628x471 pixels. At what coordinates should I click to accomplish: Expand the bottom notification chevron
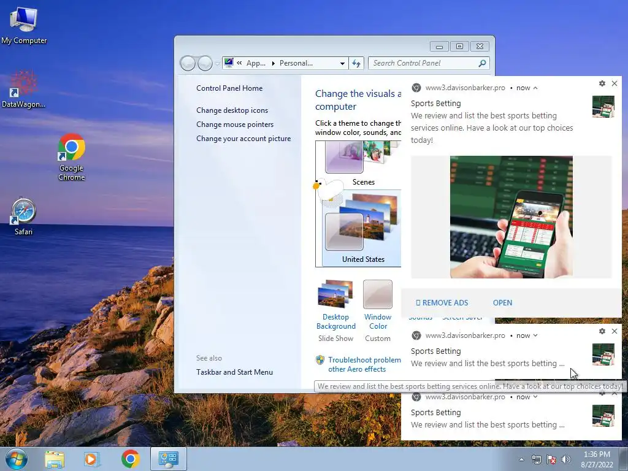point(535,397)
